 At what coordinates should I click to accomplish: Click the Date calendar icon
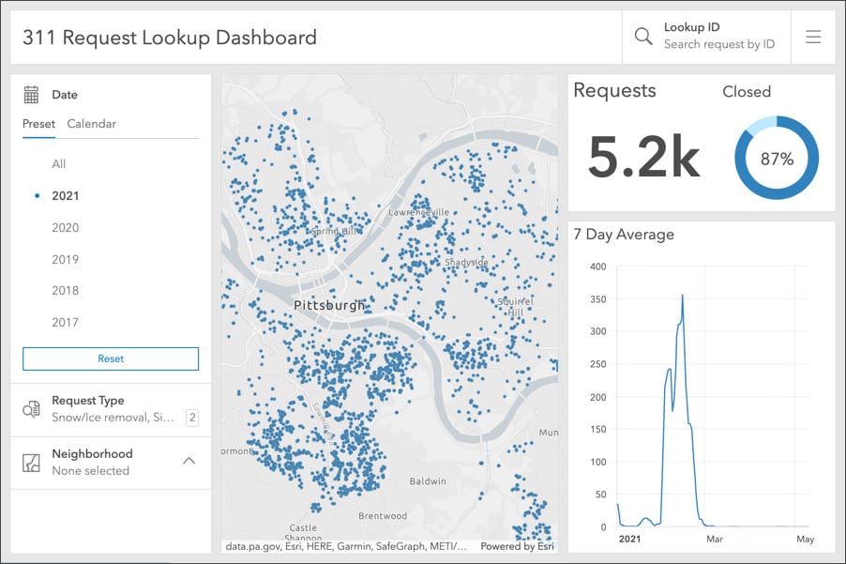coord(31,95)
